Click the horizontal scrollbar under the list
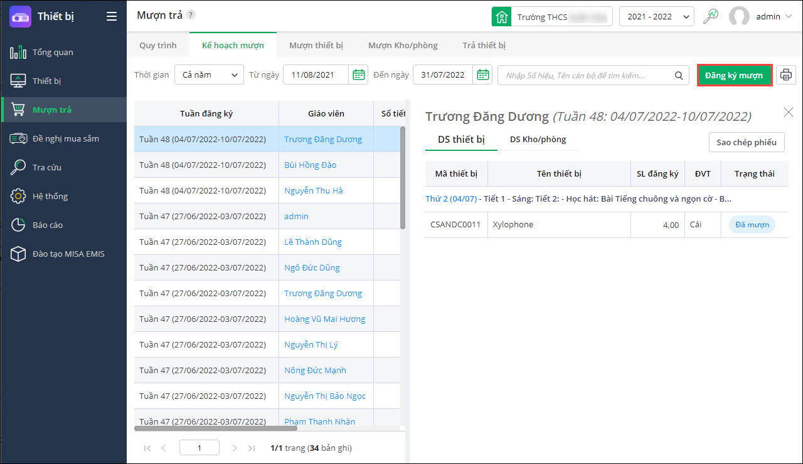803x464 pixels. click(216, 428)
